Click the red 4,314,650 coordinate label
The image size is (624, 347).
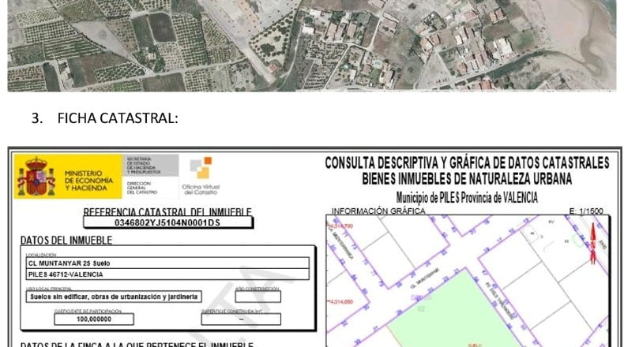(340, 302)
